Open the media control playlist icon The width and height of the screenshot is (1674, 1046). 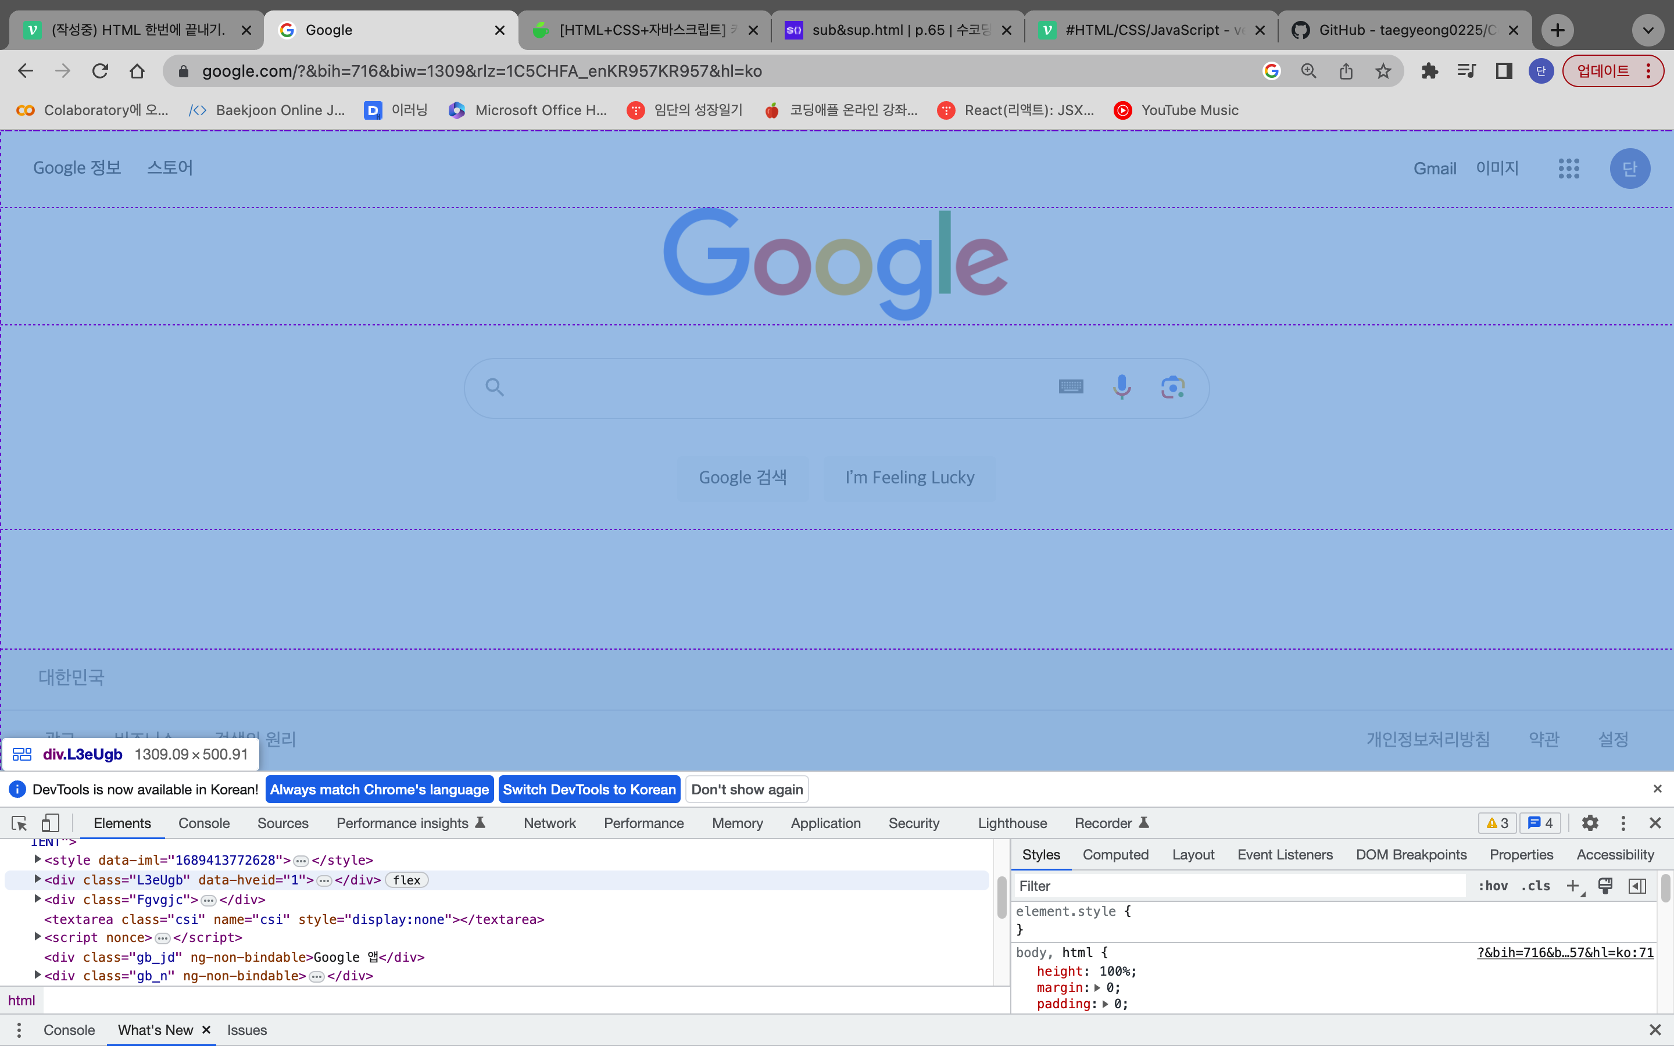point(1466,70)
